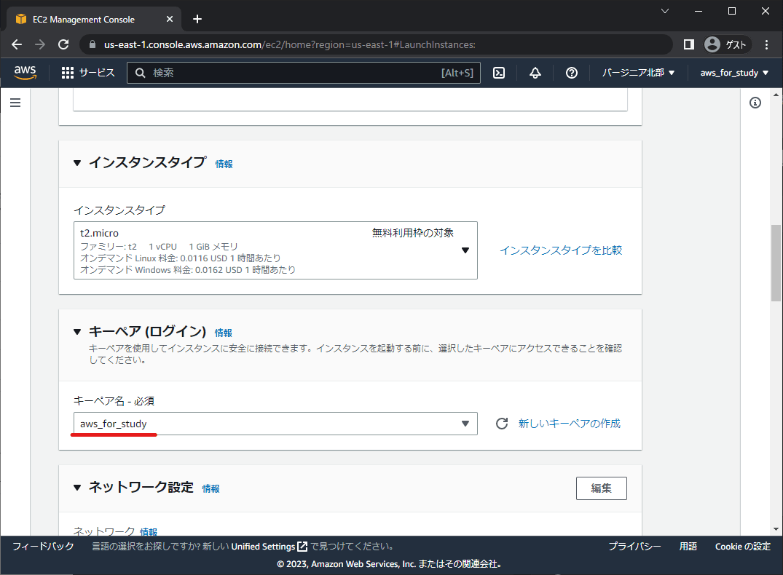
Task: Open the external link icon beside Unified Settings
Action: click(302, 547)
